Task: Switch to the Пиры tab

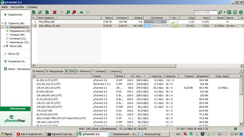Action: coord(70,71)
